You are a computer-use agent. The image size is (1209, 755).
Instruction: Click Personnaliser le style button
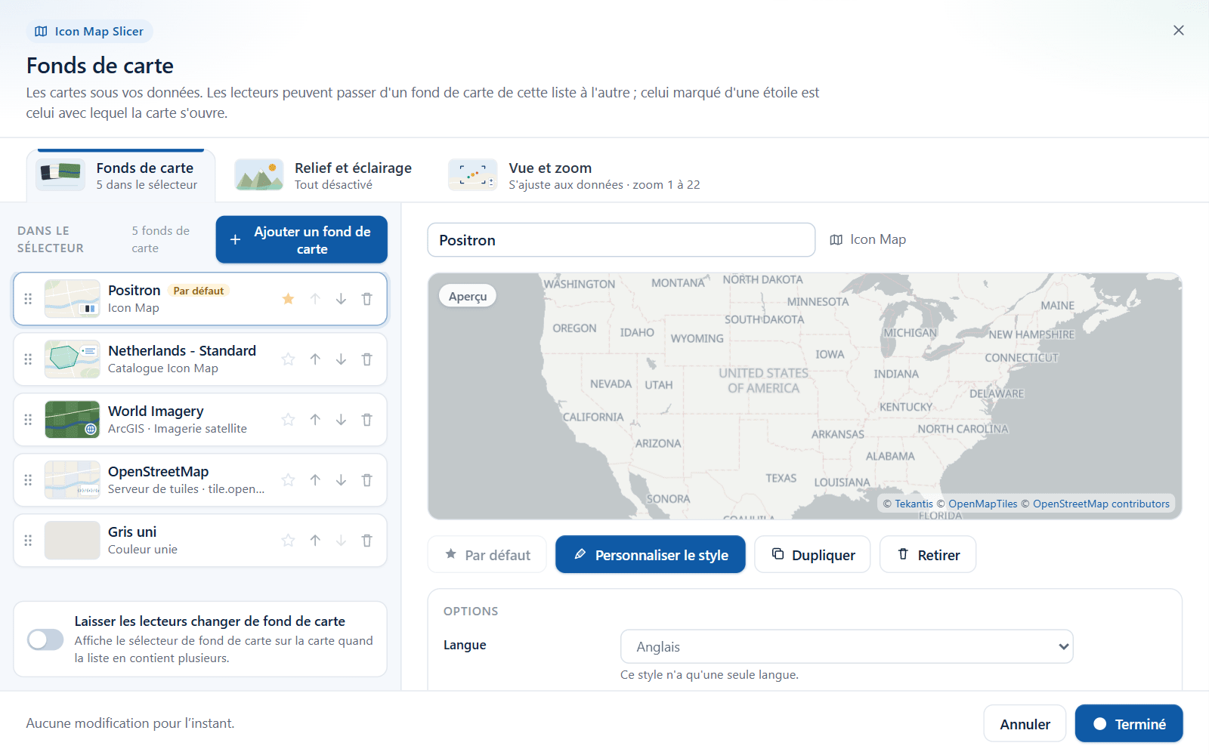[x=651, y=555]
